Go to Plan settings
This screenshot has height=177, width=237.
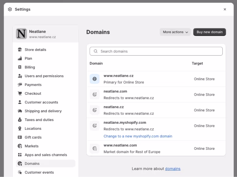click(x=46, y=58)
